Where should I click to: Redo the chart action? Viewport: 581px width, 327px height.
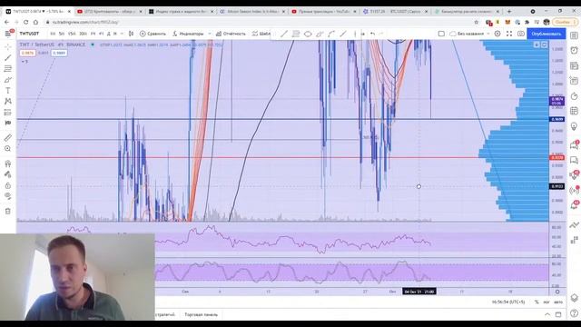point(381,34)
